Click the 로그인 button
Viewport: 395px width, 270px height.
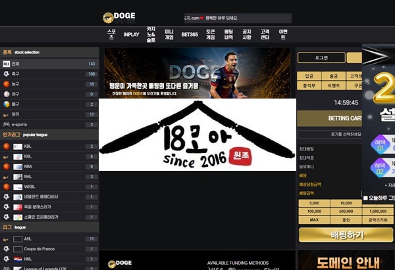pyautogui.click(x=321, y=58)
